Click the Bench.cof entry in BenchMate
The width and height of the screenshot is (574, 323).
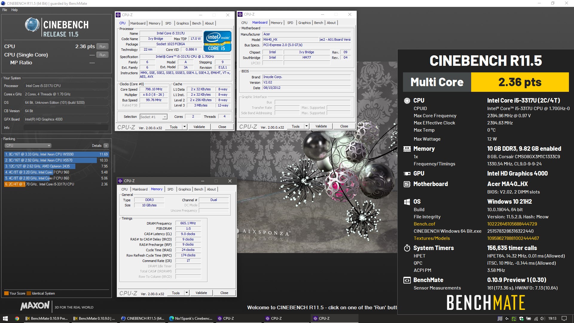pyautogui.click(x=424, y=224)
